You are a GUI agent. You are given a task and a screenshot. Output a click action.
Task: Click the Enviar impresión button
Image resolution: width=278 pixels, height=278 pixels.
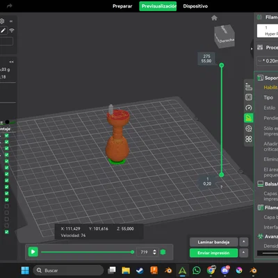click(213, 253)
